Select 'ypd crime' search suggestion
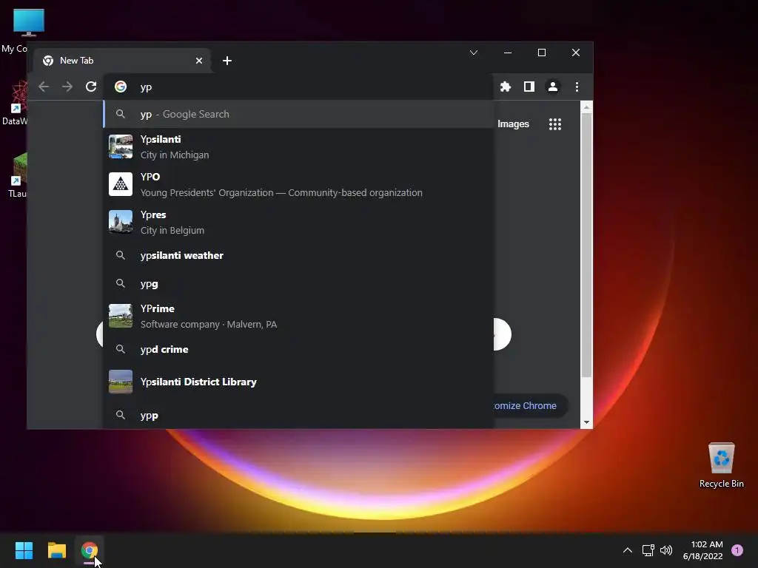 [x=299, y=349]
